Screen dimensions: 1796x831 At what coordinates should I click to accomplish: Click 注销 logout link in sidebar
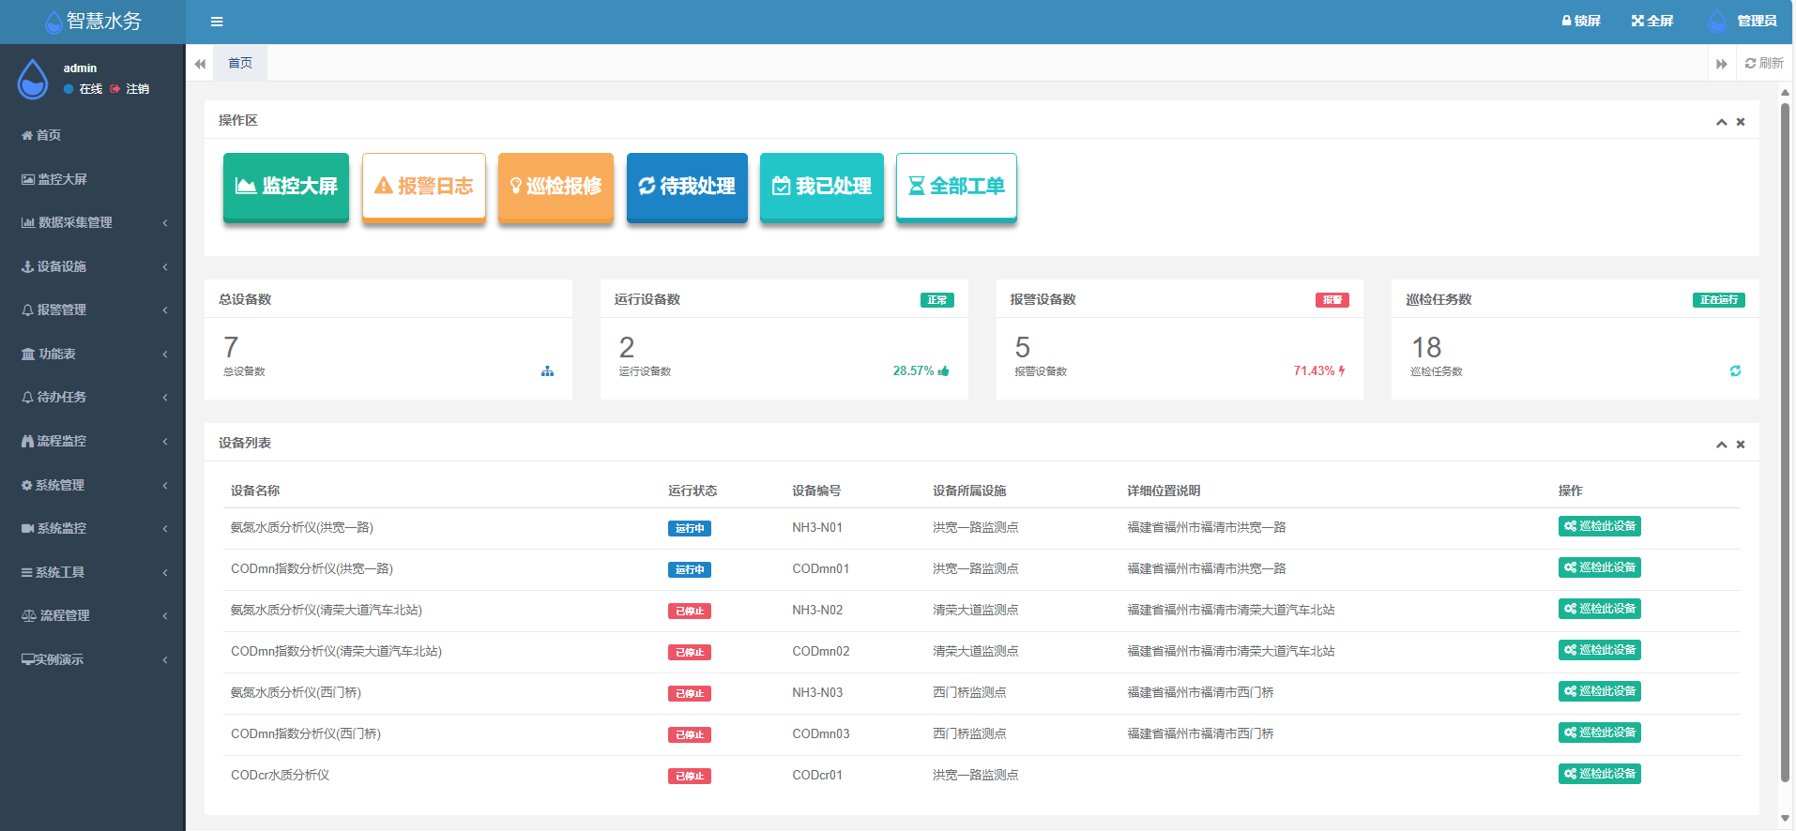(x=129, y=89)
